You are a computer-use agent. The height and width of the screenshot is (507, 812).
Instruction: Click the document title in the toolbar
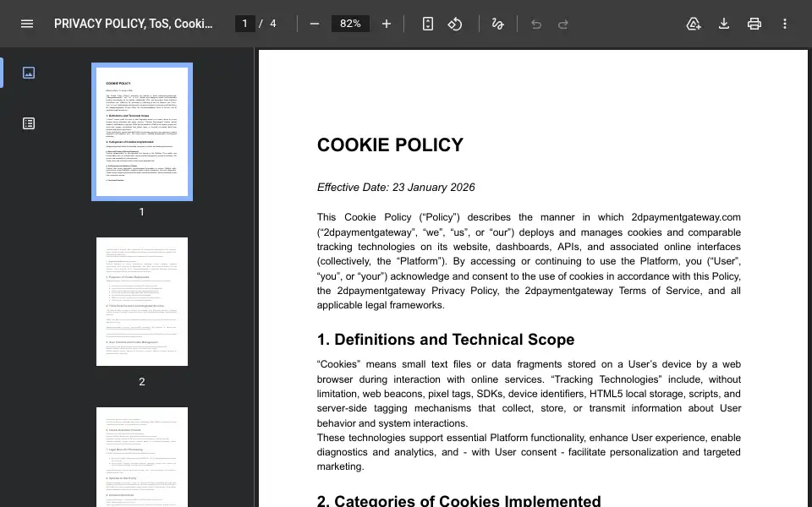[x=133, y=24]
